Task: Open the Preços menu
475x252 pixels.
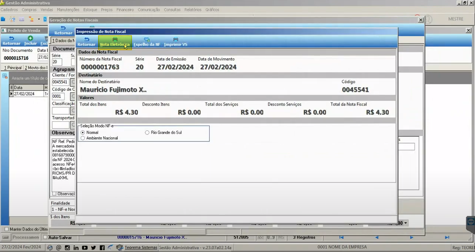Action: pyautogui.click(x=107, y=10)
